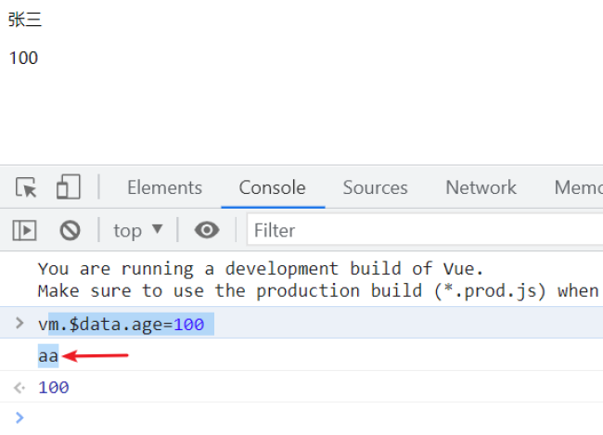Open the Sources tab

[x=375, y=187]
